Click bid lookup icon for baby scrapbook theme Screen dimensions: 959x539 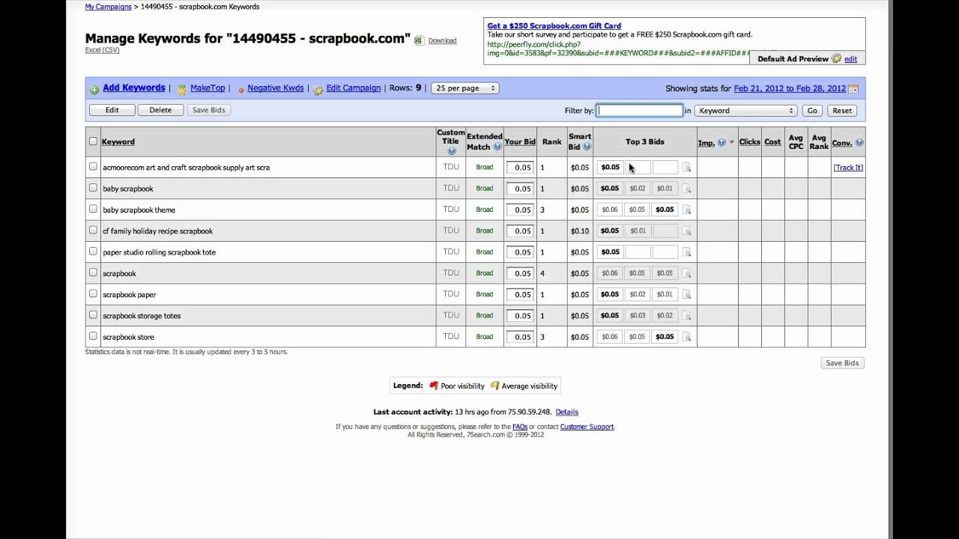point(686,210)
